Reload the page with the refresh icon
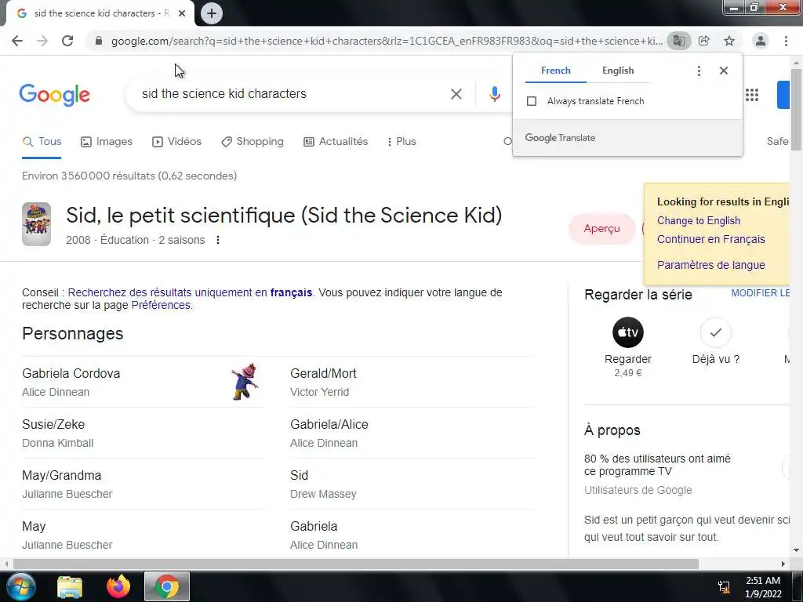This screenshot has height=602, width=803. point(67,41)
